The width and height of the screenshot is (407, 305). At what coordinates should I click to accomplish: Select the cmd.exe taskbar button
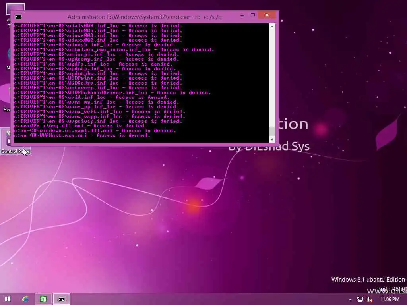(62, 299)
